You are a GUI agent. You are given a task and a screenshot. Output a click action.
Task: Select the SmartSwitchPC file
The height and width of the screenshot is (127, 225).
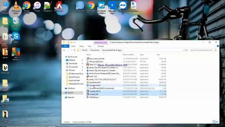[126, 85]
